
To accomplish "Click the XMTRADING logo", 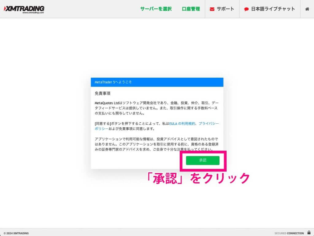I will click(24, 8).
